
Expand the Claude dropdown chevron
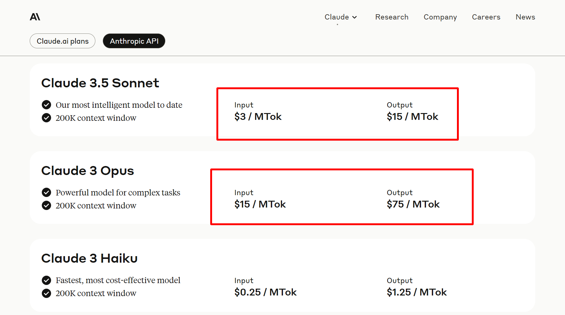[x=354, y=17]
